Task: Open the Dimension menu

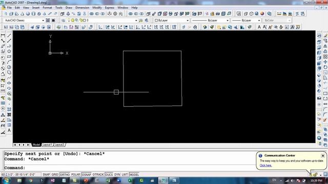Action: [82, 8]
